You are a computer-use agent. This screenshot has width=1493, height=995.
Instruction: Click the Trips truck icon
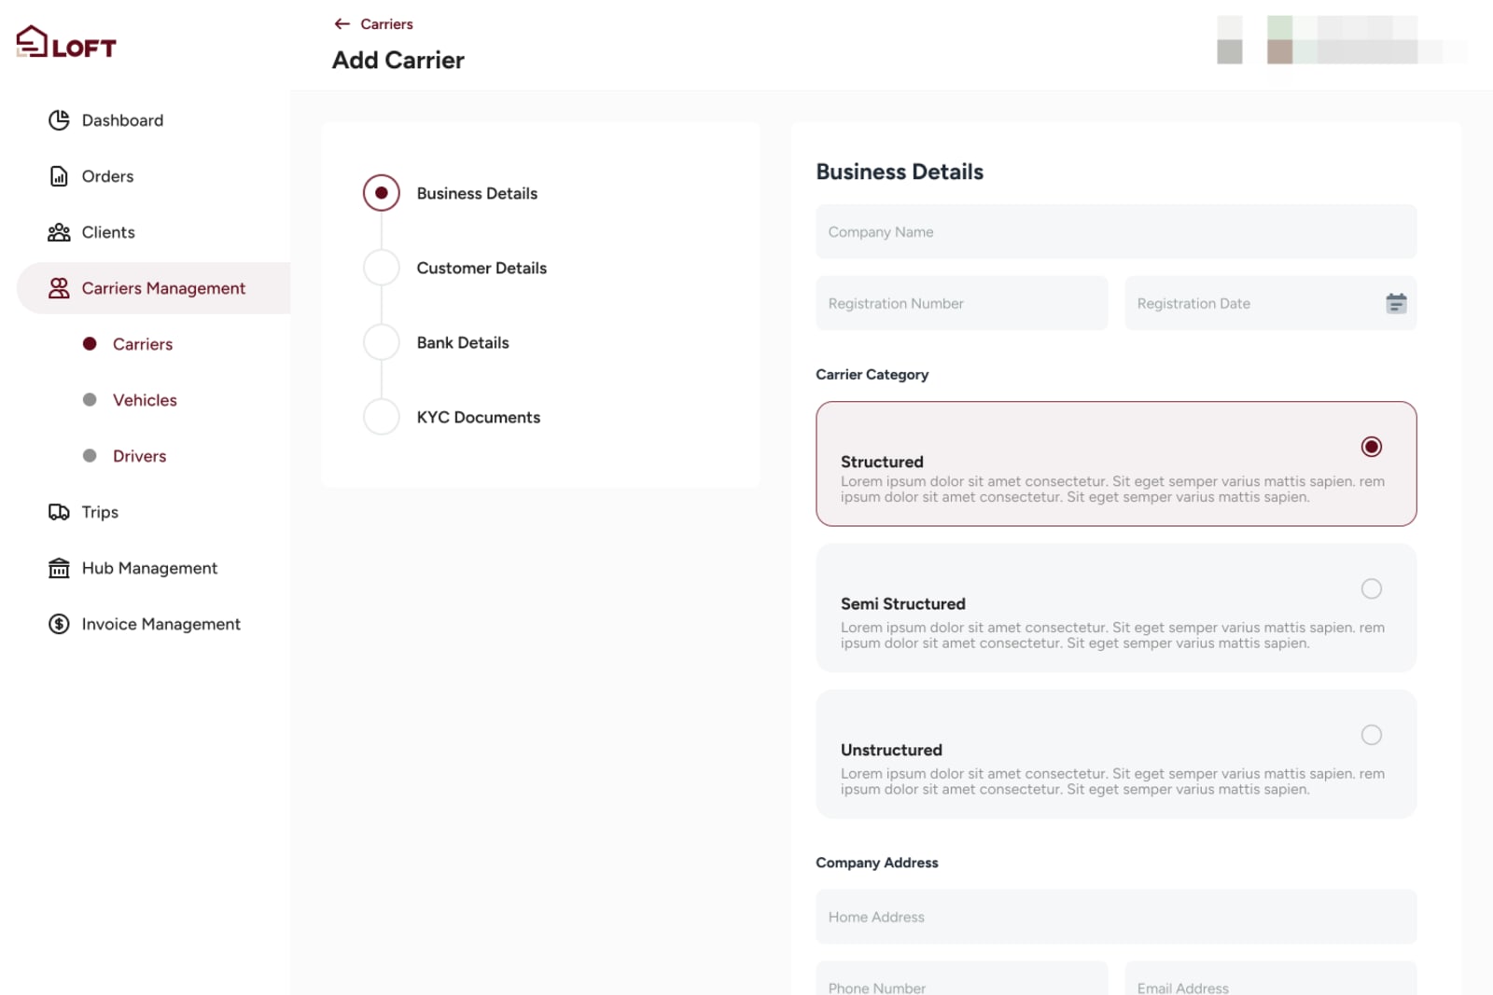[x=59, y=512]
